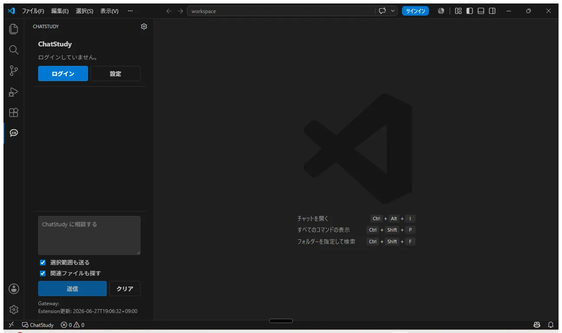
Task: Open the Manage gear in activity bar
Action: [14, 309]
